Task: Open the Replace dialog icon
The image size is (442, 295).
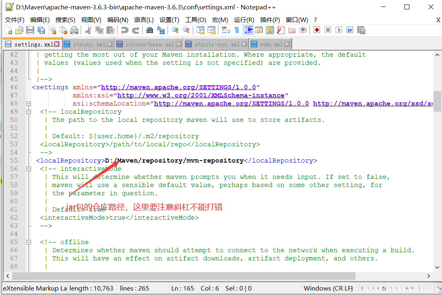Action: [x=161, y=30]
